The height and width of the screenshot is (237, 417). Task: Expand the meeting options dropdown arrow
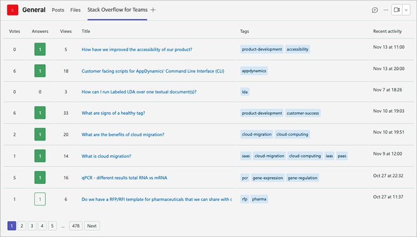coord(407,10)
